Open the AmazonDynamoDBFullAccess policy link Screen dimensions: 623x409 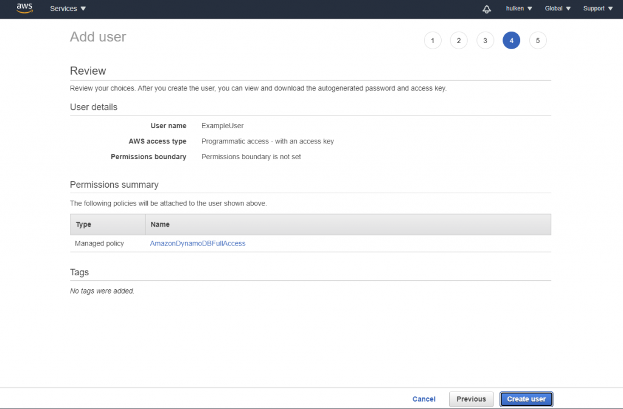(198, 243)
